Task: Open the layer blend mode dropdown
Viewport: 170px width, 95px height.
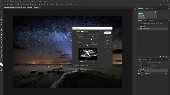Action: (144, 65)
